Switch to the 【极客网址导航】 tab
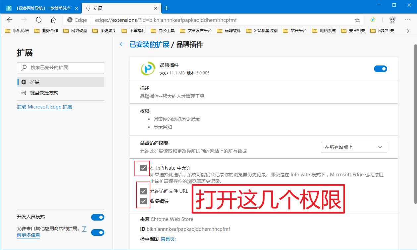The width and height of the screenshot is (417, 250). (40, 8)
